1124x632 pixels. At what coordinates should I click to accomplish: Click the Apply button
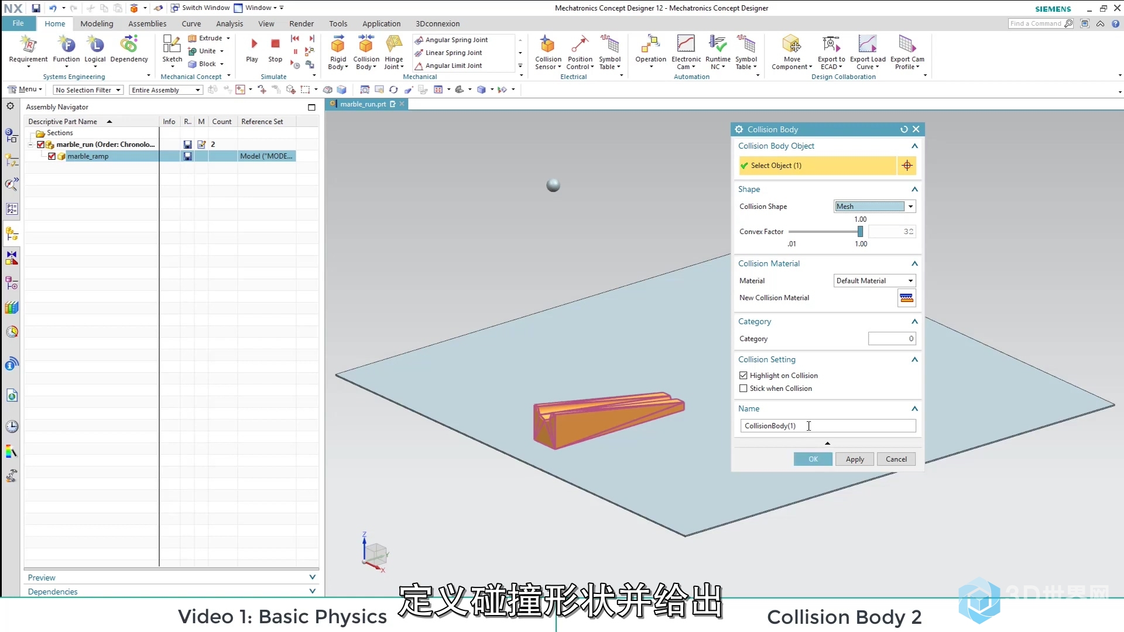[x=855, y=459]
